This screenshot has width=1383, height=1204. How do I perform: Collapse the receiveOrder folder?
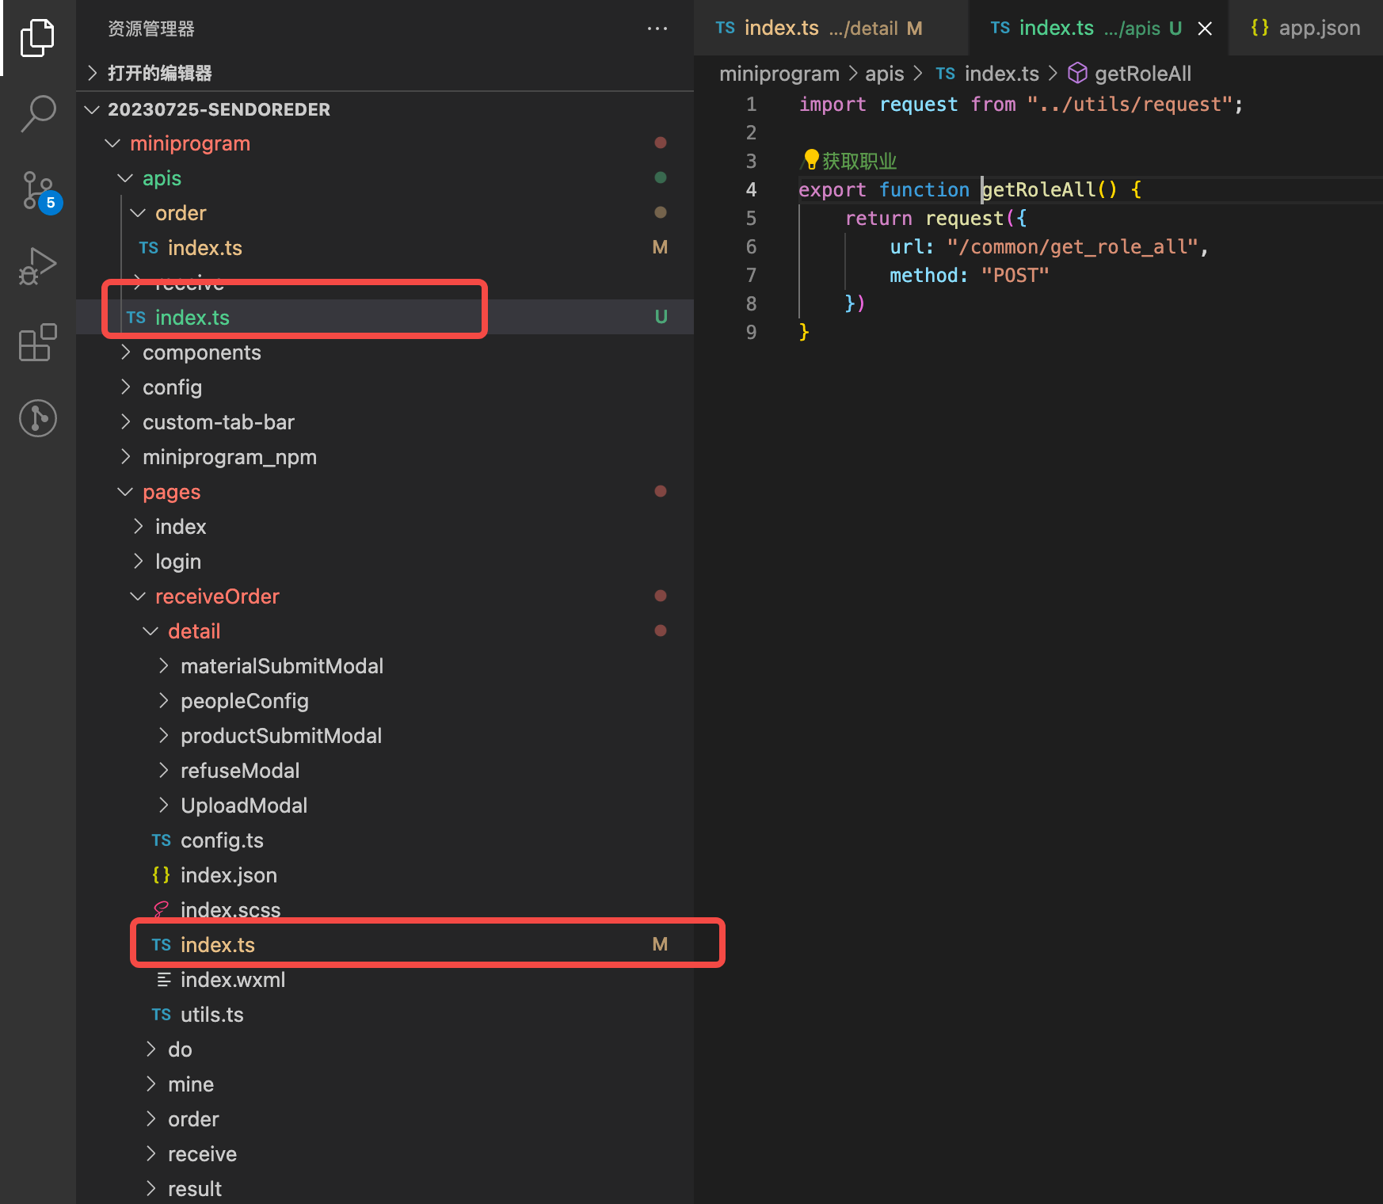[x=385, y=596]
